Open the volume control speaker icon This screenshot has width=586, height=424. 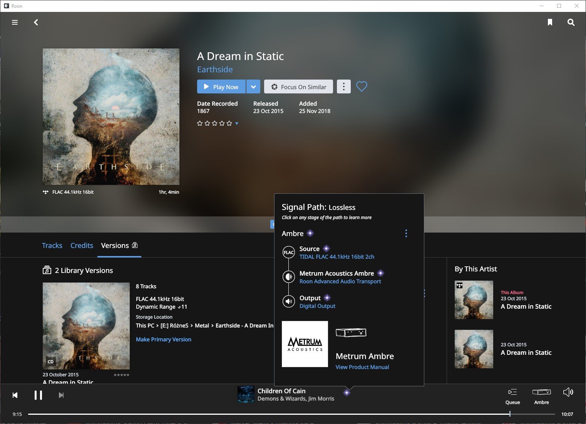pos(568,392)
